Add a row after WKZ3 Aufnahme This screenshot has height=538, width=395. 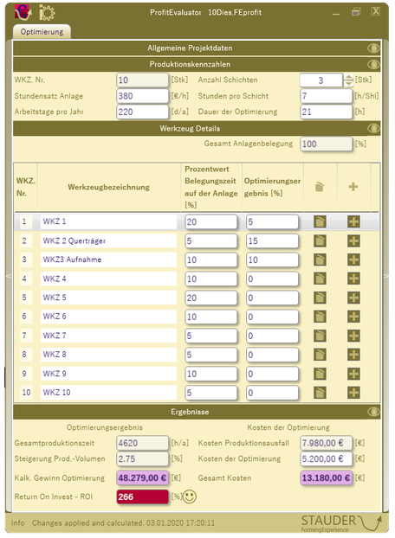353,259
